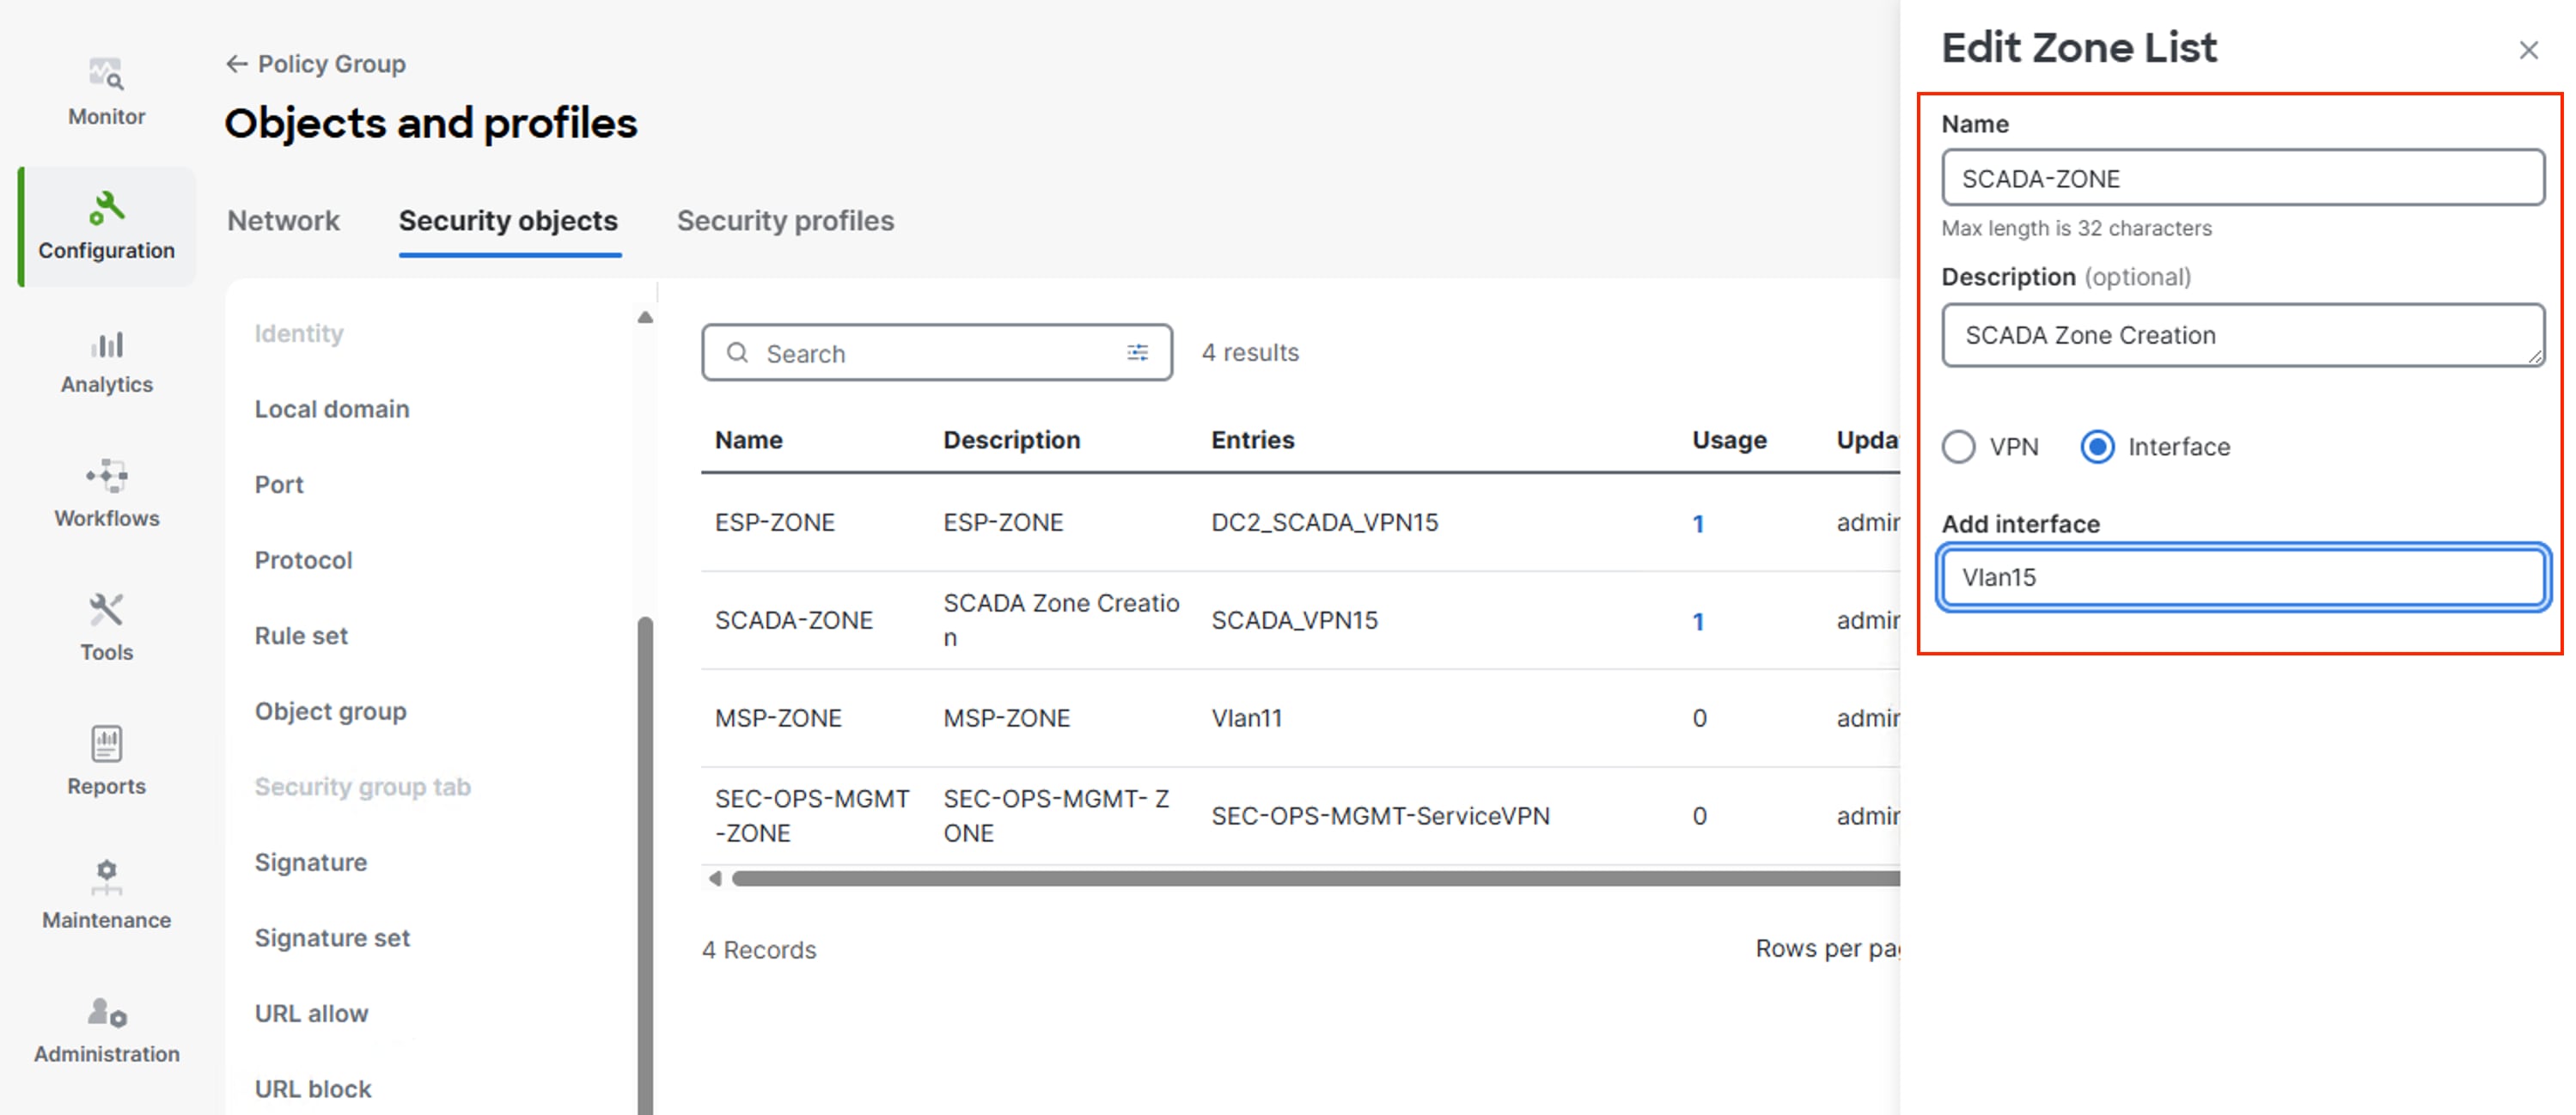Click the Description textarea resize handle
This screenshot has width=2576, height=1115.
(2535, 357)
